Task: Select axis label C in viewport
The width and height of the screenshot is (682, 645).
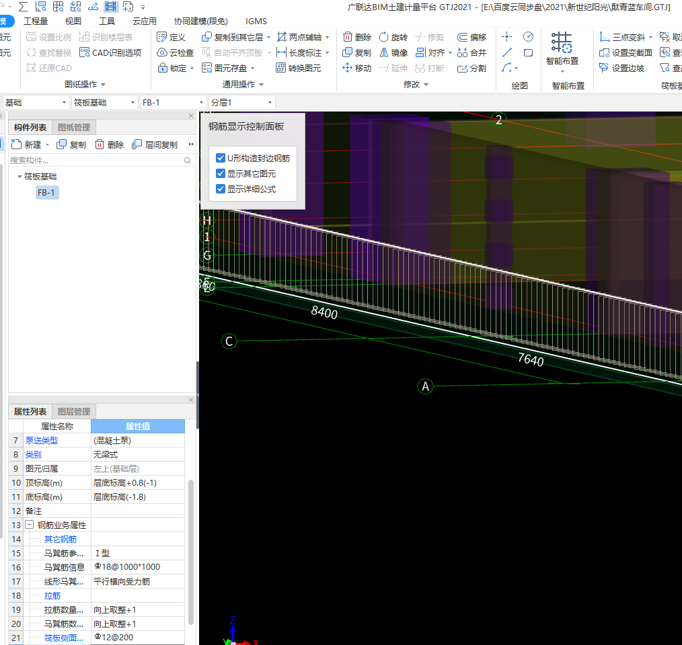Action: coord(229,341)
